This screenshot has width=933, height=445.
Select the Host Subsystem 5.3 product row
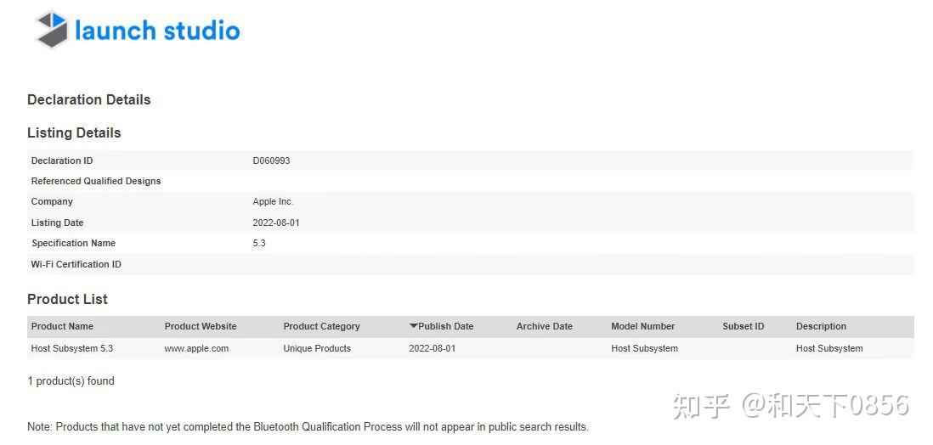tap(71, 348)
